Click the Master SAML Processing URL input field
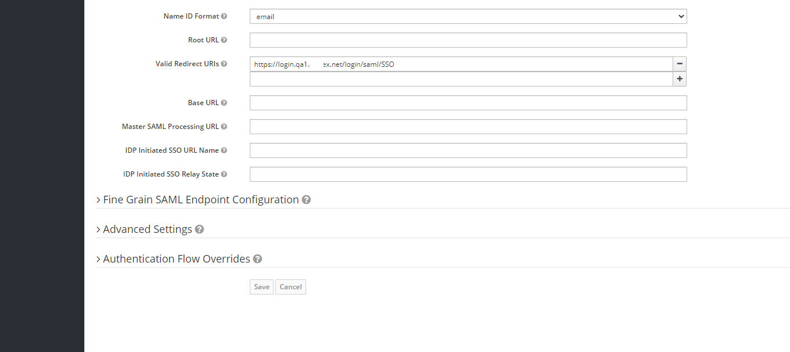Viewport: 790px width, 352px height. point(468,126)
